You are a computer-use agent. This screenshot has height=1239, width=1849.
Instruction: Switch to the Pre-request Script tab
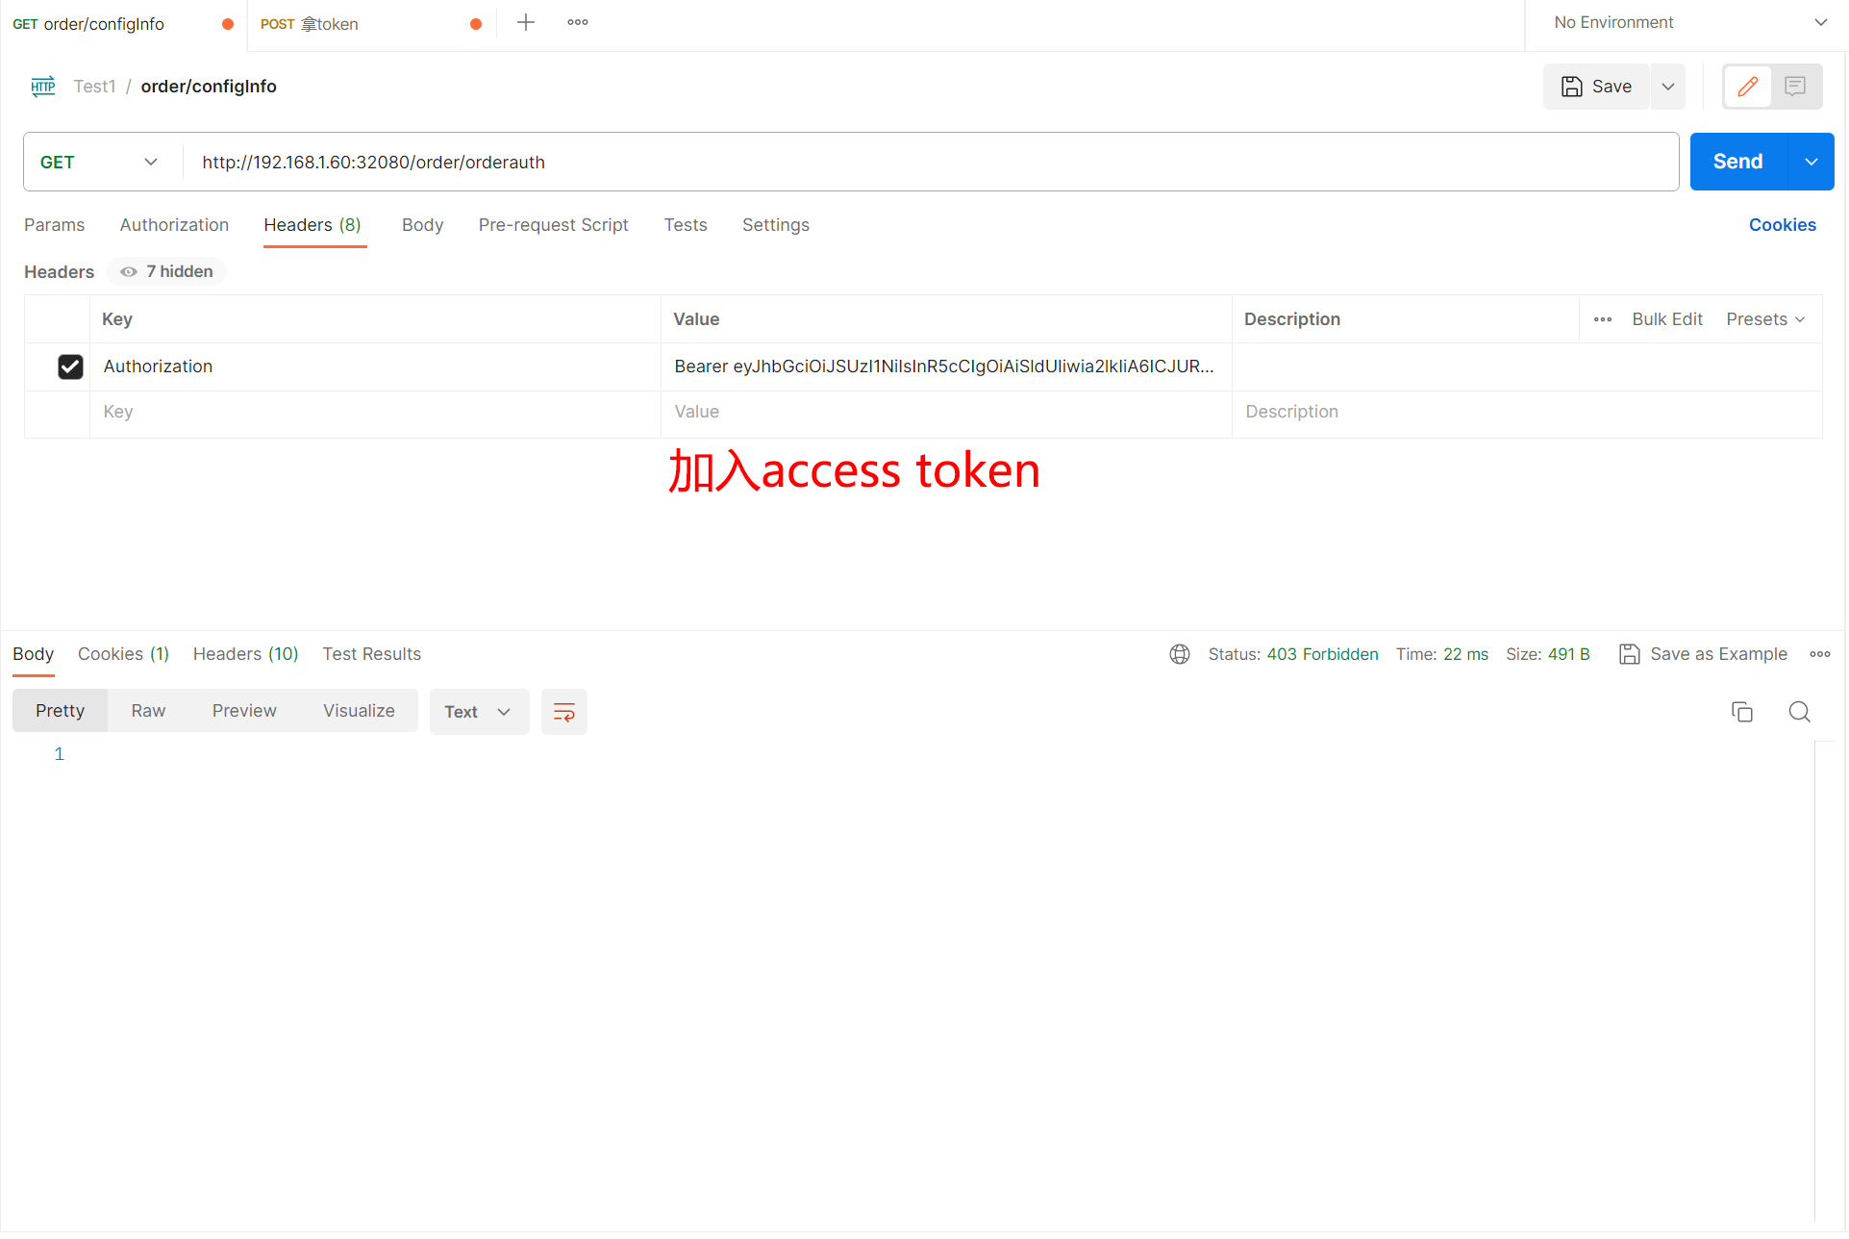tap(554, 225)
